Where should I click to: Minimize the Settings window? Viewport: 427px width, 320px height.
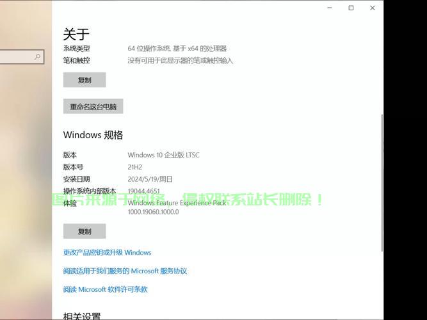330,8
